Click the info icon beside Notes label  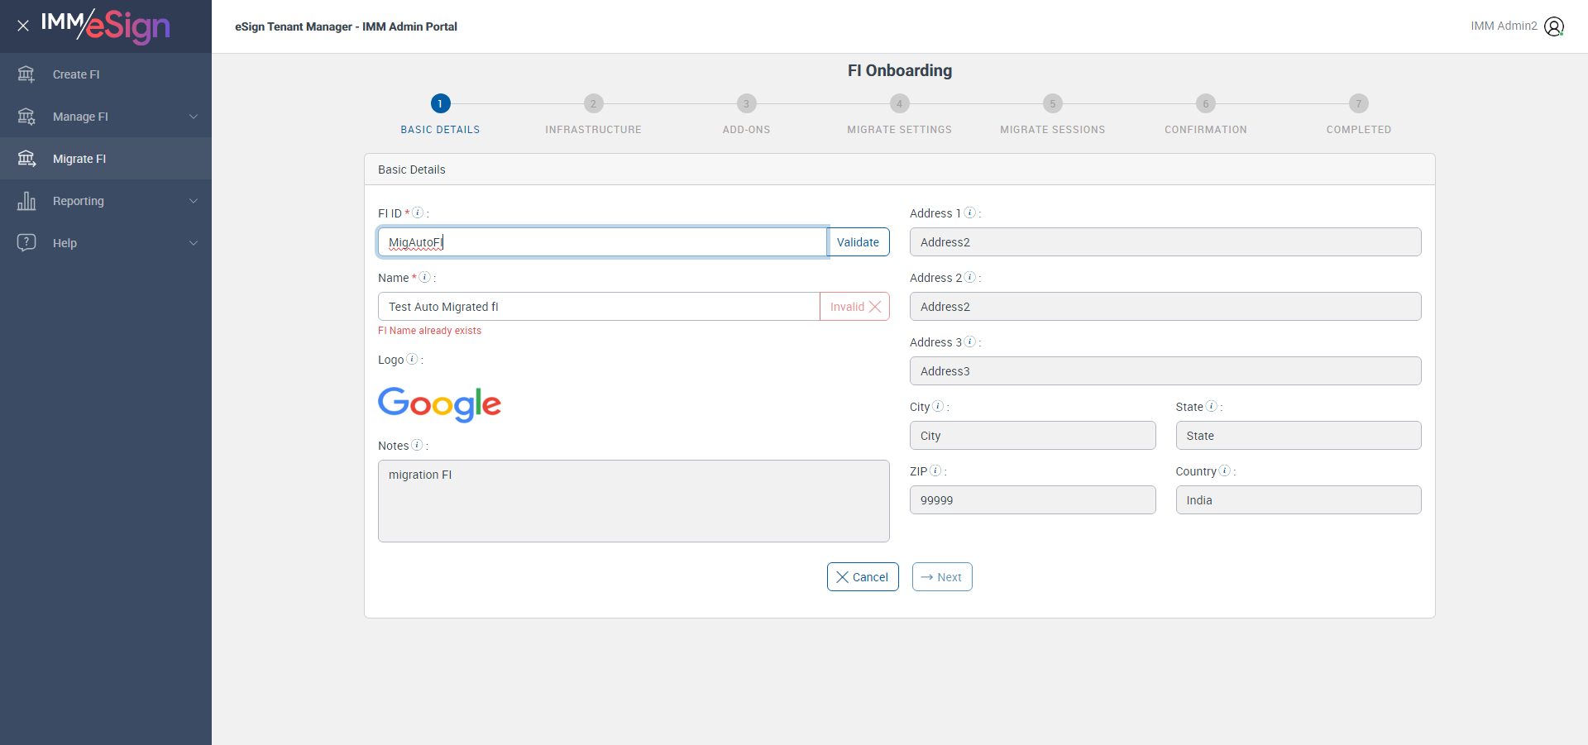pos(417,445)
